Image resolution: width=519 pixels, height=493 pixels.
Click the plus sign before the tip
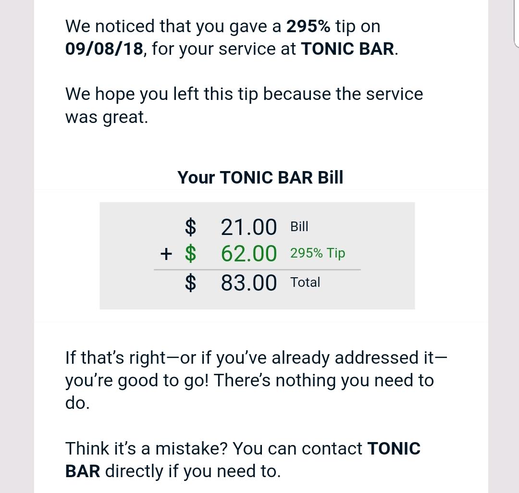click(166, 254)
